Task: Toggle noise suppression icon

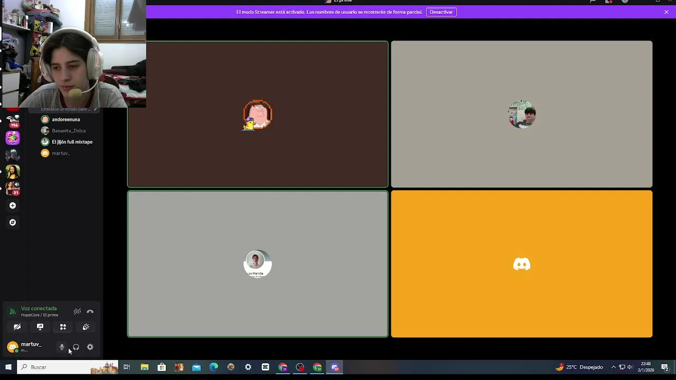Action: [x=77, y=311]
